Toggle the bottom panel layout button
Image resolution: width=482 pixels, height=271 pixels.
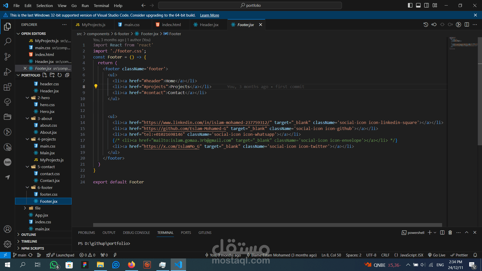418,5
